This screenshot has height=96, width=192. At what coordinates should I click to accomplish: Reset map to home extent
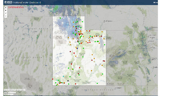6,10
